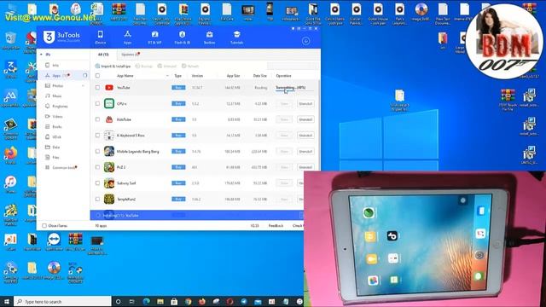This screenshot has height=307, width=546.
Task: Switch to the All apps tab
Action: 103,55
